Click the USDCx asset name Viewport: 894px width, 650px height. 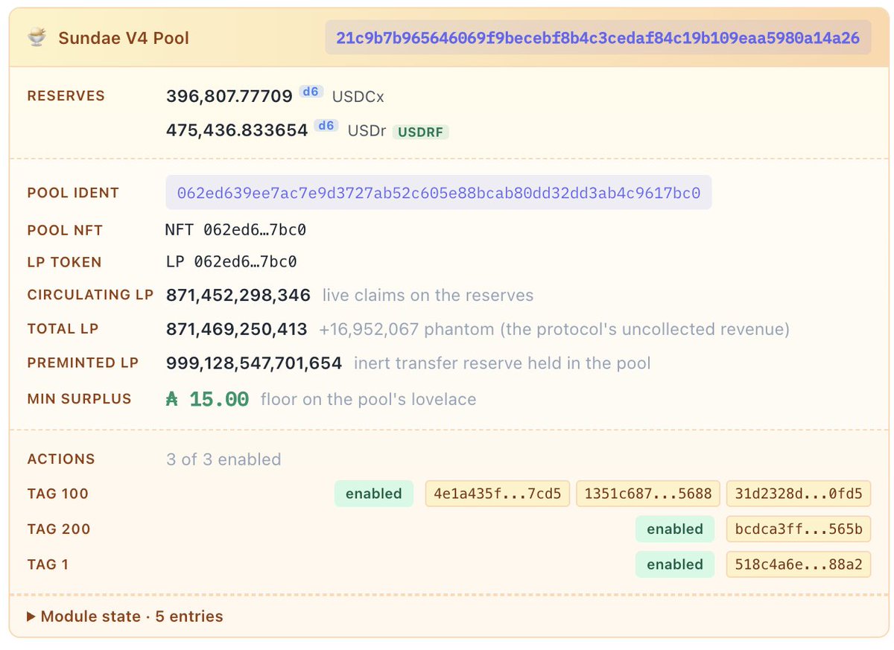[x=358, y=96]
